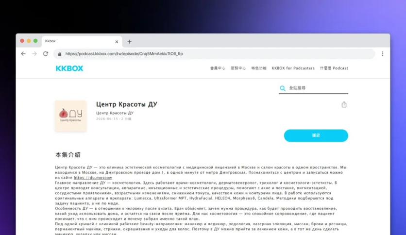Reload the page with the refresh icon
This screenshot has width=406, height=235.
coord(46,53)
